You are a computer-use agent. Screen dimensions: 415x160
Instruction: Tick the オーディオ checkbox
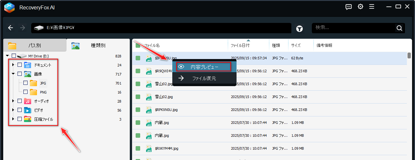[19, 101]
